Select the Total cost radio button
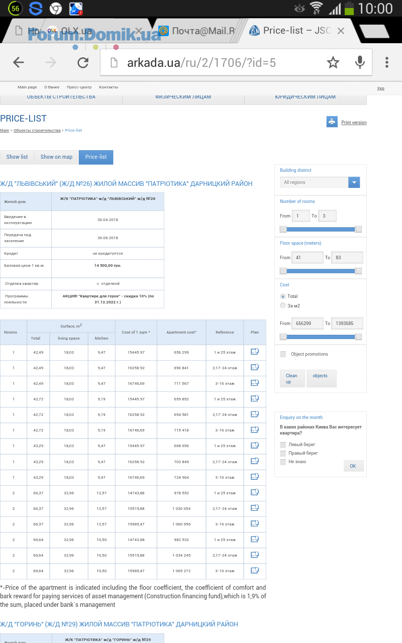The height and width of the screenshot is (643, 402). tap(283, 296)
